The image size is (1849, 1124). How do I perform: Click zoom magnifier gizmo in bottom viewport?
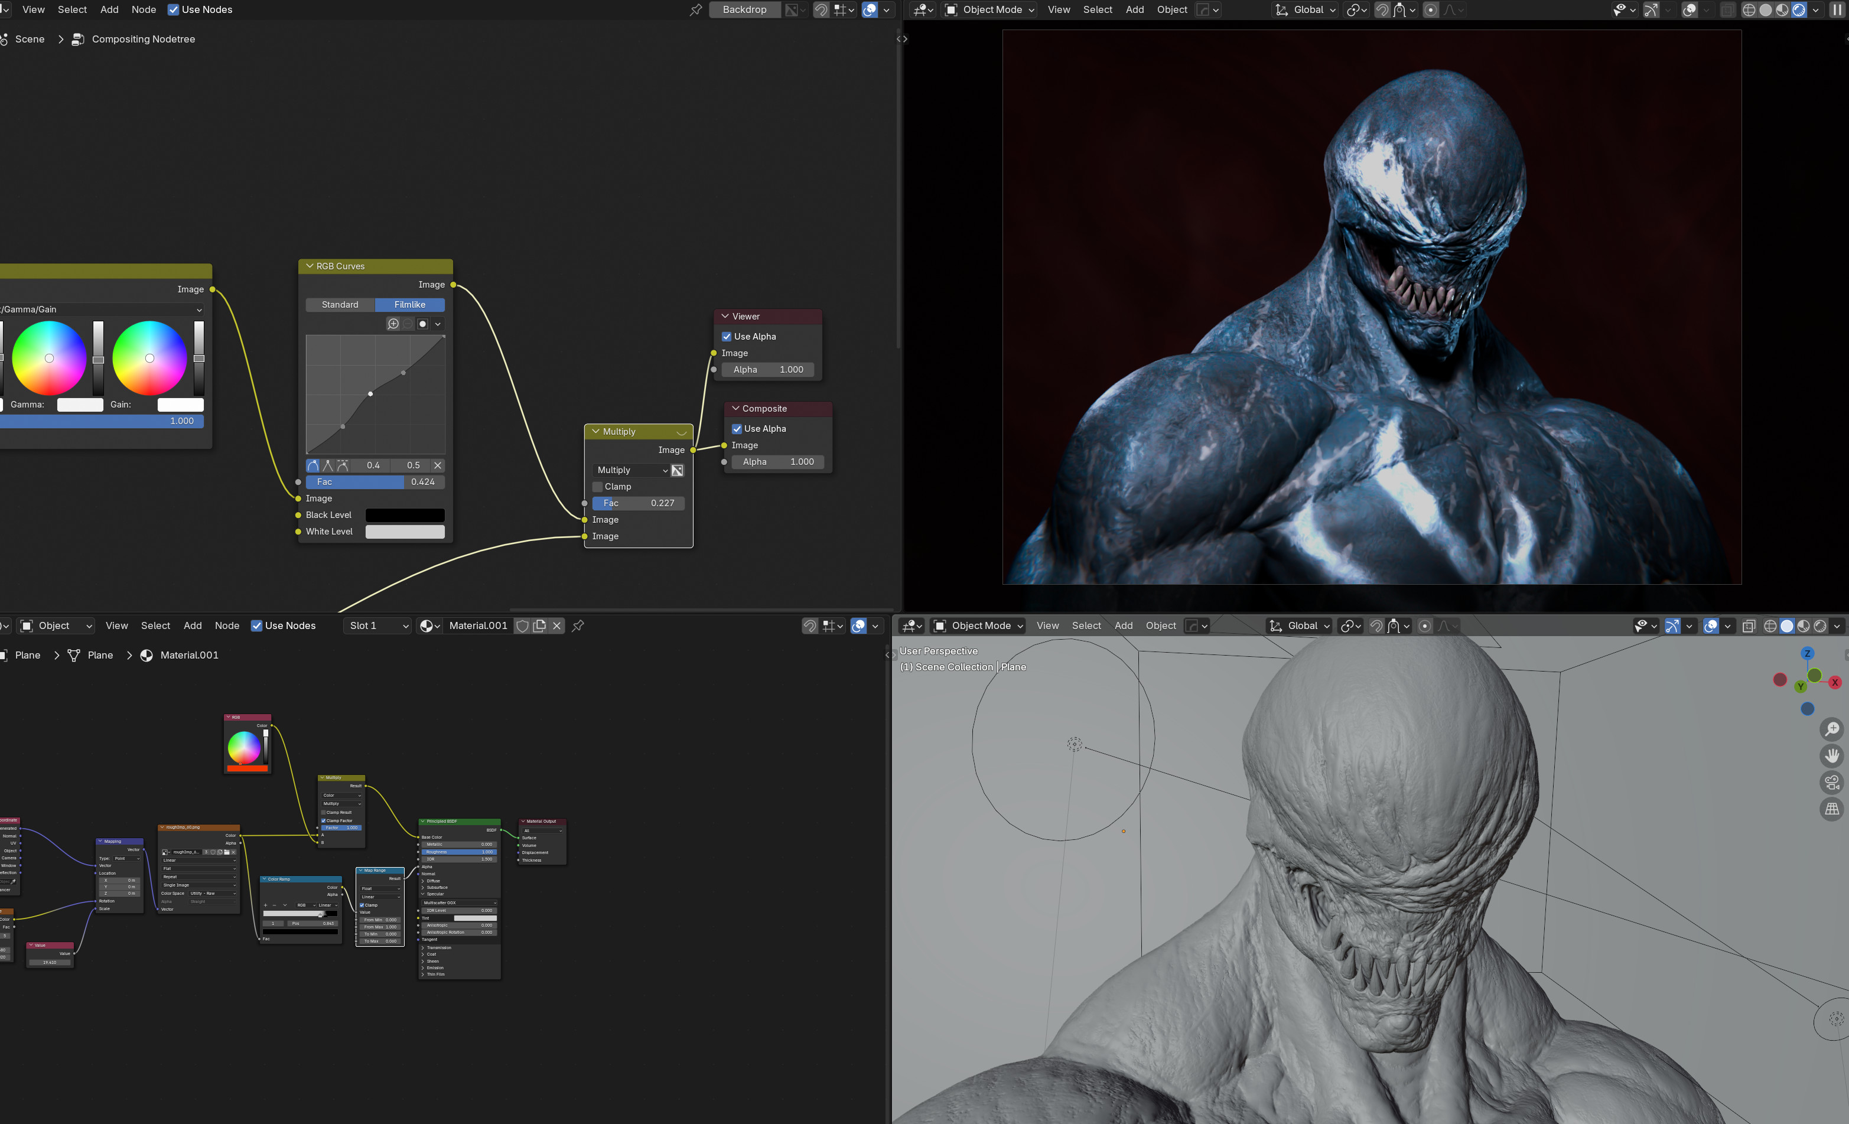pos(1832,729)
